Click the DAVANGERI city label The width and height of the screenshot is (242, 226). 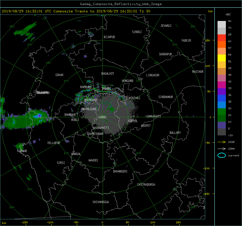tap(120, 171)
